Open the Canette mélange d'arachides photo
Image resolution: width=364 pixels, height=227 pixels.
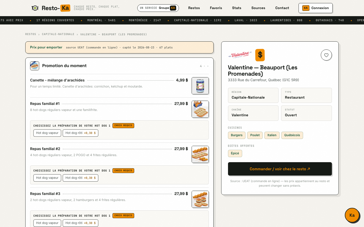click(x=200, y=86)
